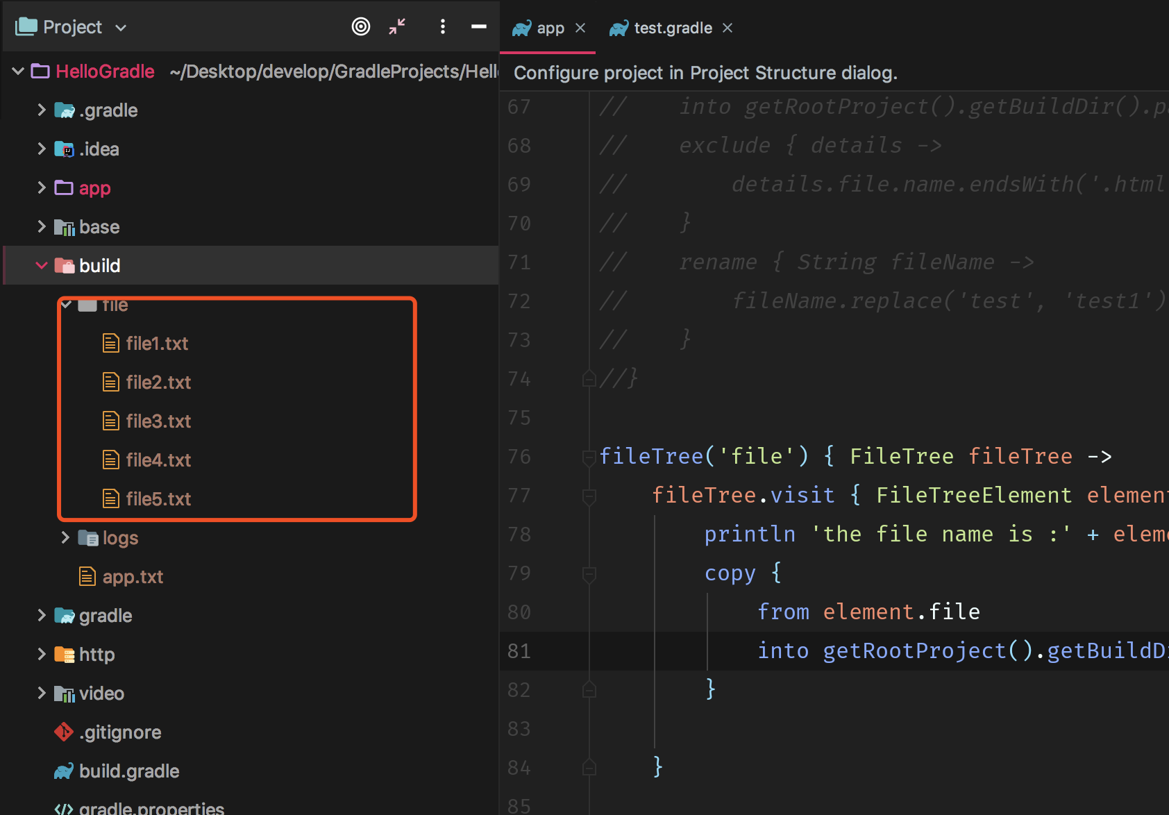Open gradle.properties in the project tree
The height and width of the screenshot is (815, 1169).
click(x=151, y=808)
